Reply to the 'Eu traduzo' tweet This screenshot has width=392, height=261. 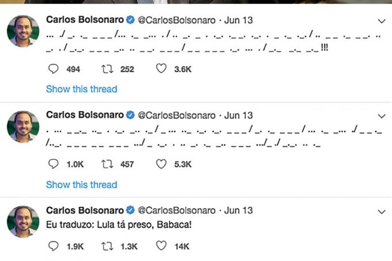tap(52, 247)
